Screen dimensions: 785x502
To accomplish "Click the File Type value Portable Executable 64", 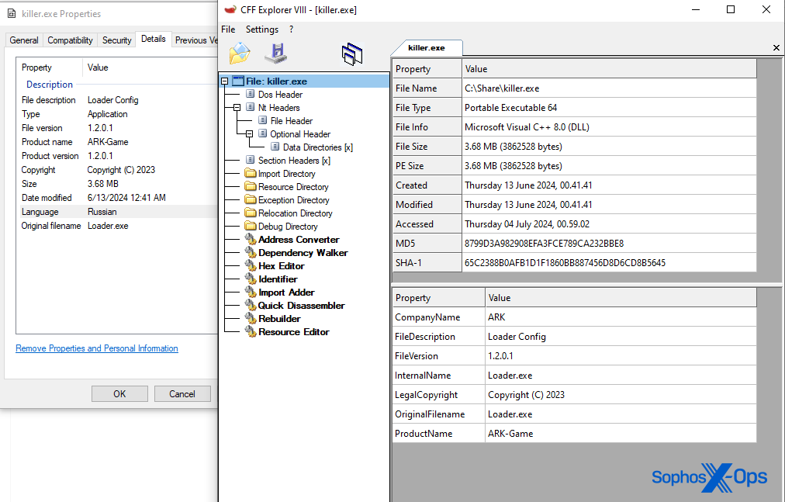I will click(609, 108).
